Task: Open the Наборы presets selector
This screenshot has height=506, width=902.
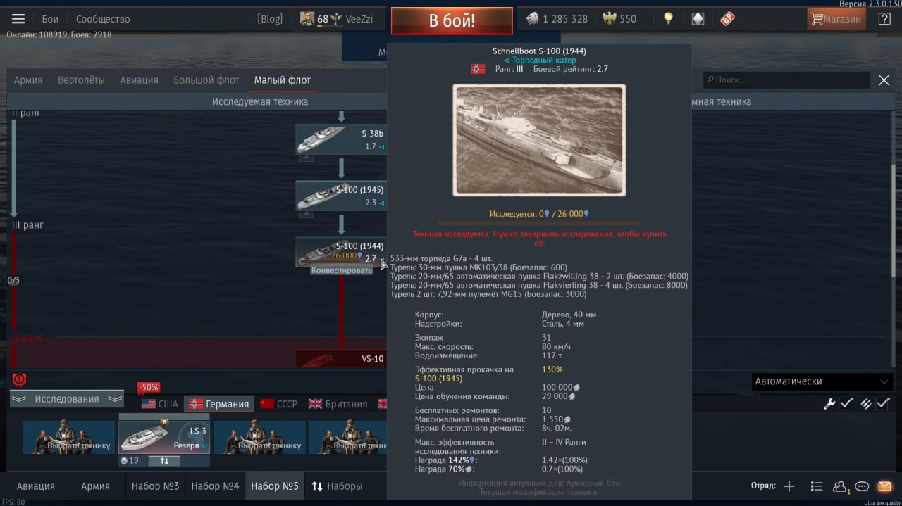Action: tap(337, 486)
